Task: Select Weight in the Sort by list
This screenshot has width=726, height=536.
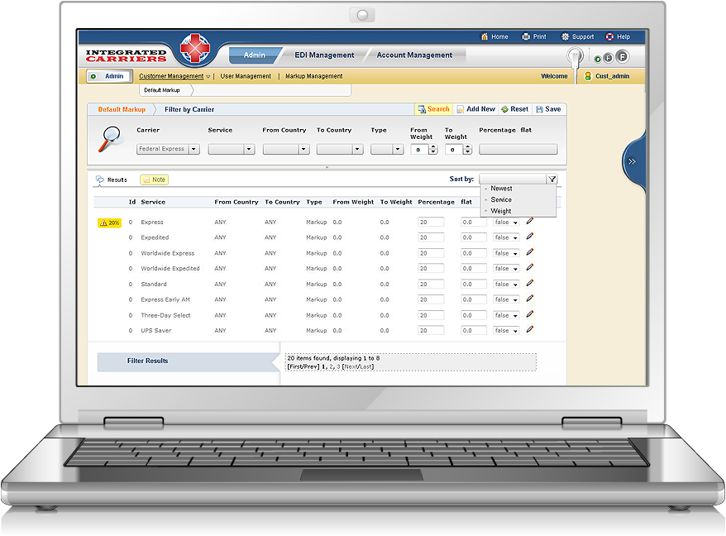Action: pyautogui.click(x=501, y=211)
